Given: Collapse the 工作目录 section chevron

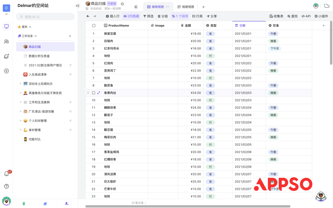Looking at the screenshot, I should 36,36.
